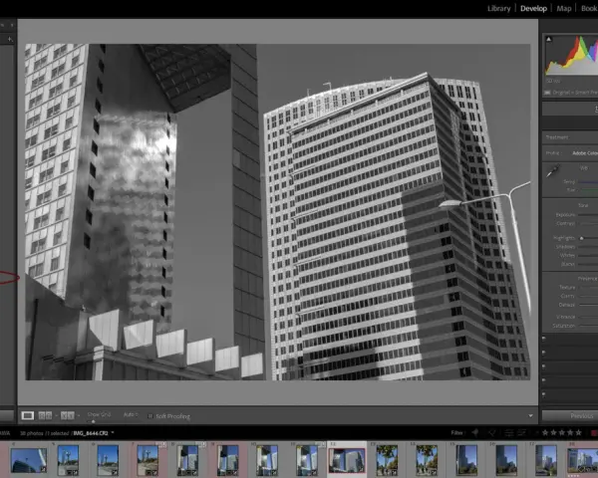Click the plus icon in left panel header
The height and width of the screenshot is (478, 598).
[x=10, y=39]
